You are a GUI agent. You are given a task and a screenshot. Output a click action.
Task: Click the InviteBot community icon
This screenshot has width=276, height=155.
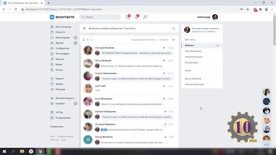52,103
